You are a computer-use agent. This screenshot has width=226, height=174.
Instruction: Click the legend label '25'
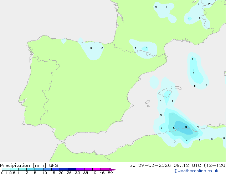coord(69,173)
